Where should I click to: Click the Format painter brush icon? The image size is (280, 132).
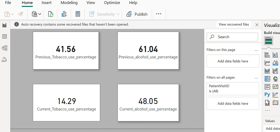point(21,14)
